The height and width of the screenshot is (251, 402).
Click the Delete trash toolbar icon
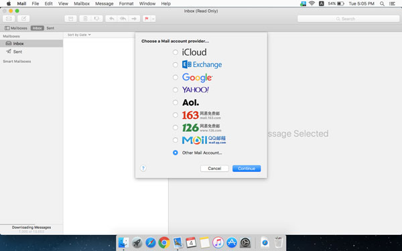[85, 19]
